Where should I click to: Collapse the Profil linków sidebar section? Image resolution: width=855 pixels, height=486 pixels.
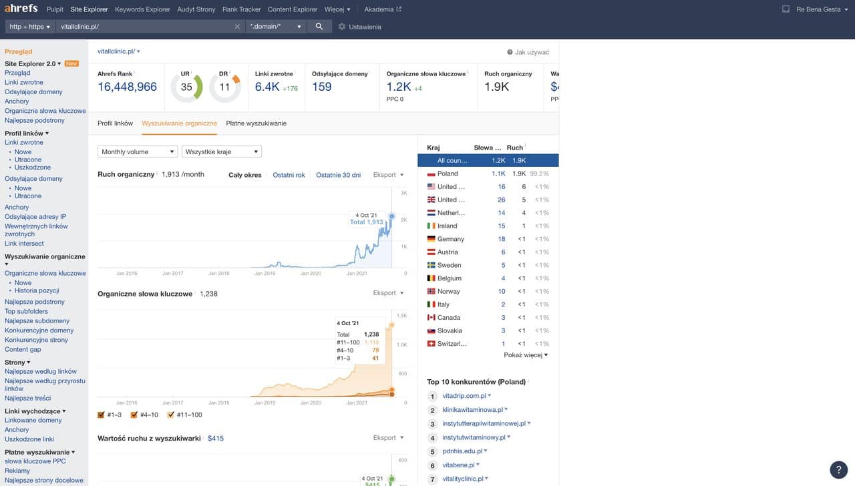pos(27,134)
